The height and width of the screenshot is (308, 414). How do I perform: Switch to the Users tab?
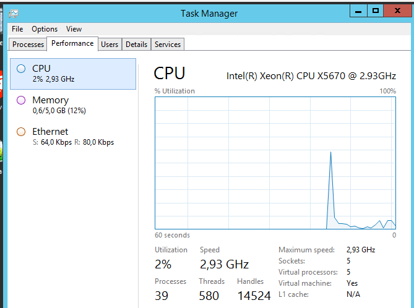110,45
